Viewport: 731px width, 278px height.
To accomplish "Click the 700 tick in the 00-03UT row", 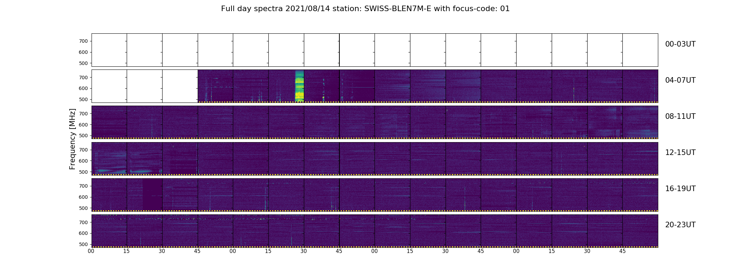I will (x=83, y=41).
